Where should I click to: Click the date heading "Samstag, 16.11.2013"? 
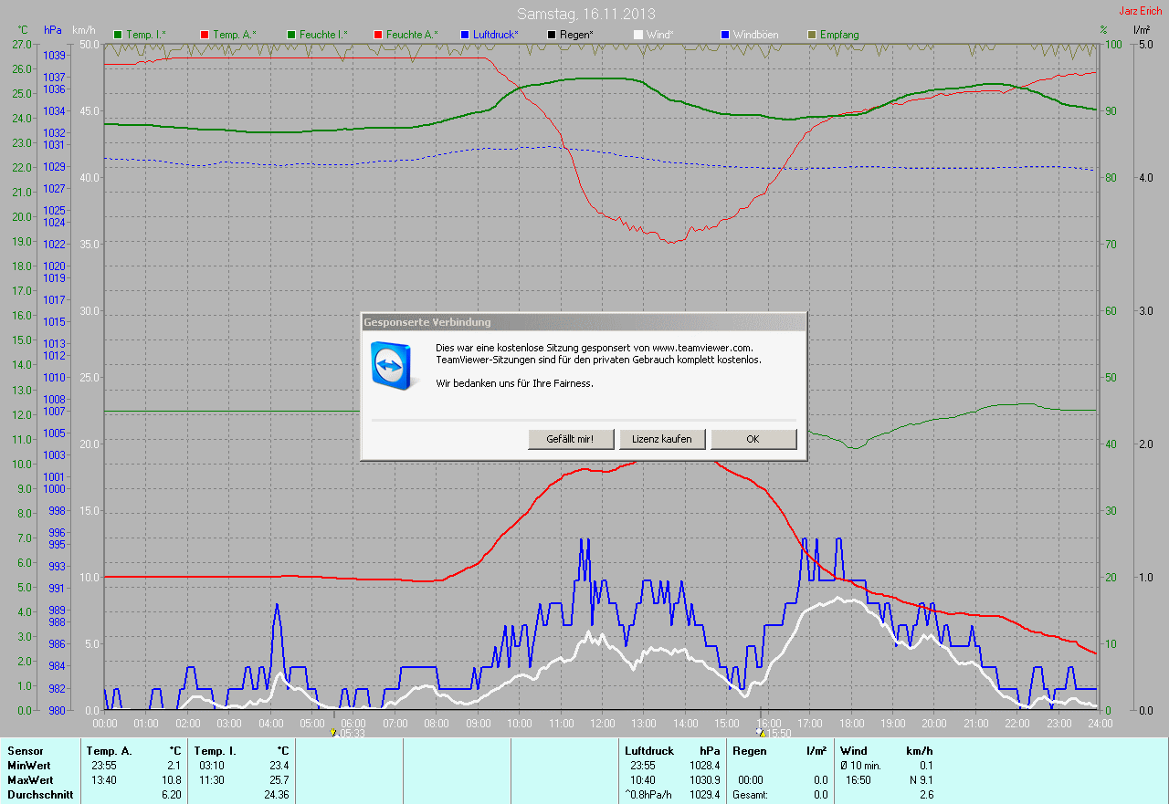pyautogui.click(x=585, y=14)
